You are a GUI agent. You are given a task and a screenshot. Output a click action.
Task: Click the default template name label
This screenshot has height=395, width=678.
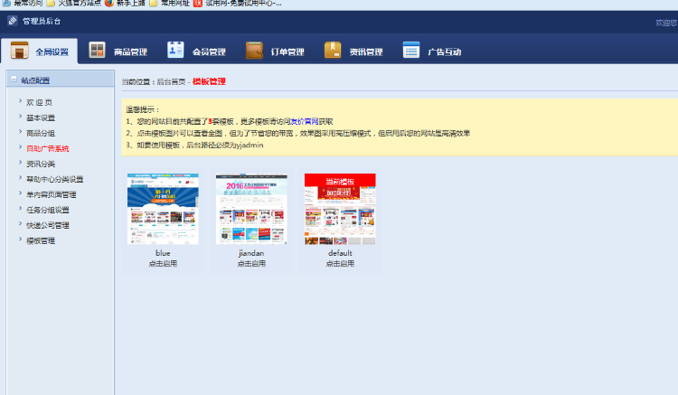(x=340, y=253)
